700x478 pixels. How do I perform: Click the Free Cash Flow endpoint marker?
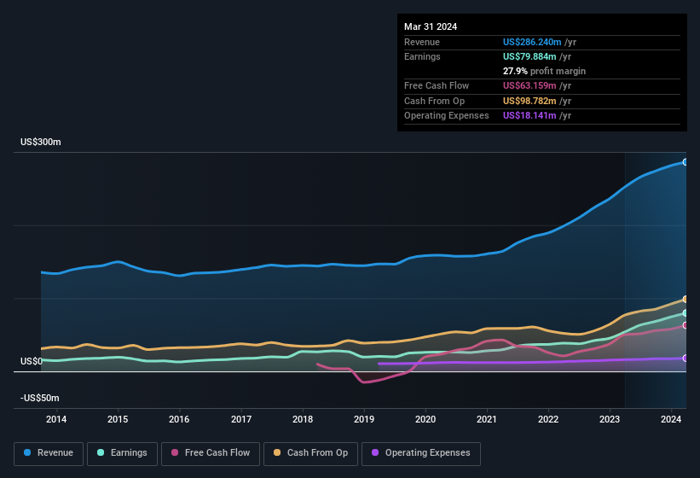686,325
